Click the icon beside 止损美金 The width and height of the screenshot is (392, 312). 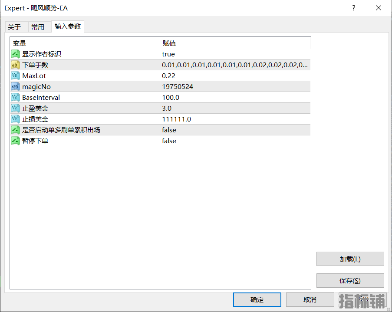pos(16,119)
